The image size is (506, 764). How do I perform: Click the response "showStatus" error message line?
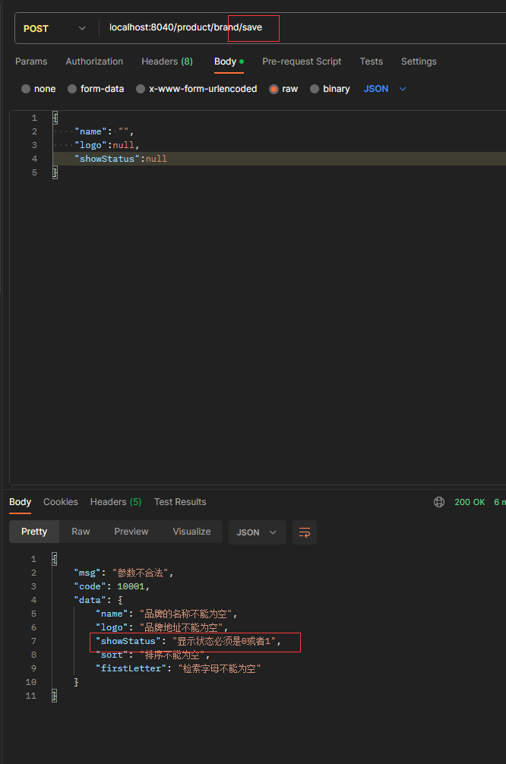pos(188,641)
